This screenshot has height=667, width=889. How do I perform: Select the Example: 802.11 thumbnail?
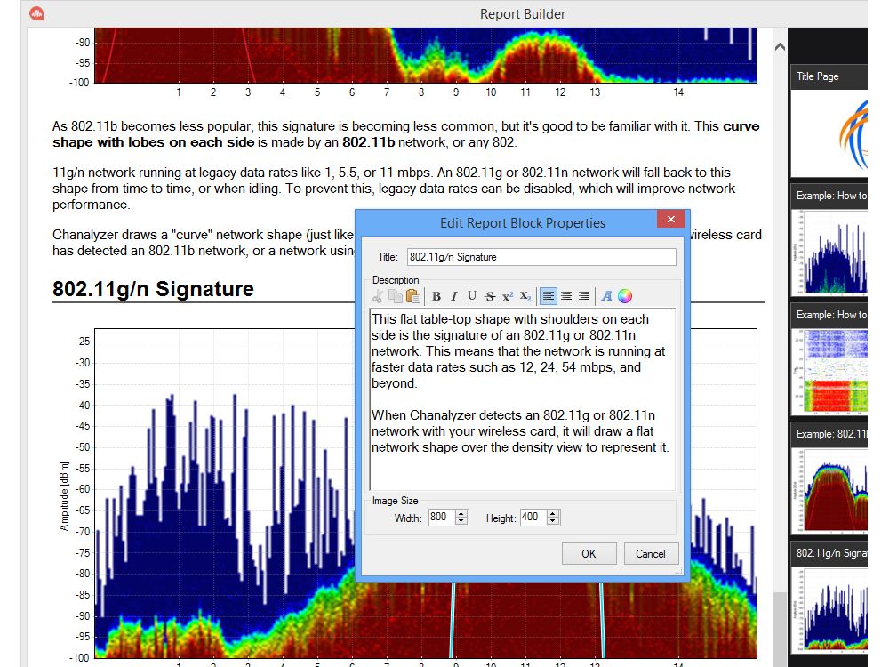pyautogui.click(x=829, y=478)
